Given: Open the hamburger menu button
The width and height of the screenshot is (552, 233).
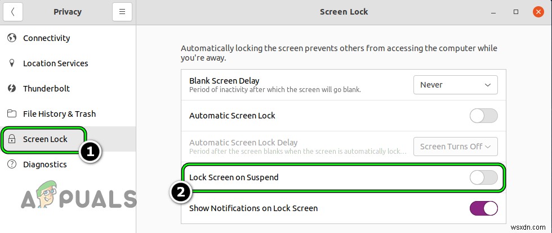Looking at the screenshot, I should (x=122, y=12).
